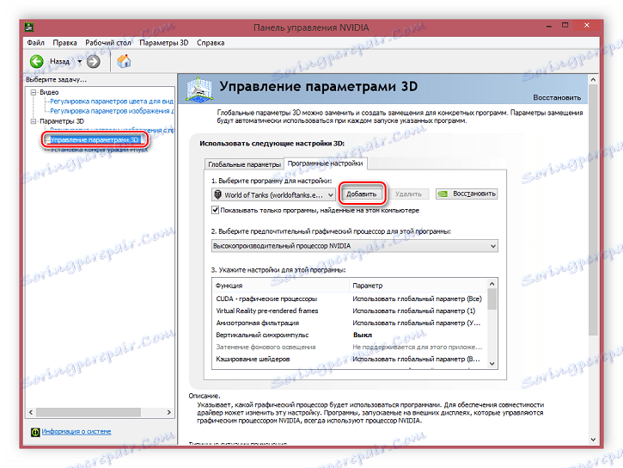This screenshot has width=623, height=468.
Task: Select Virtual Reality pre-rendered frames row
Action: click(349, 311)
